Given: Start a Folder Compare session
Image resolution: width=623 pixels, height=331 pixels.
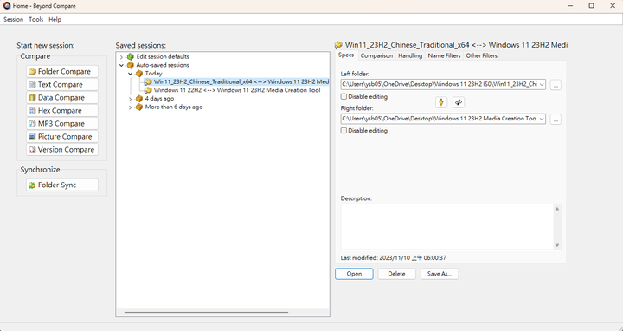Looking at the screenshot, I should coord(62,72).
